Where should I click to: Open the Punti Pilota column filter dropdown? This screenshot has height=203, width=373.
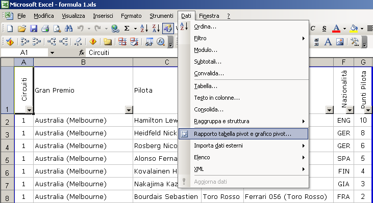368,110
